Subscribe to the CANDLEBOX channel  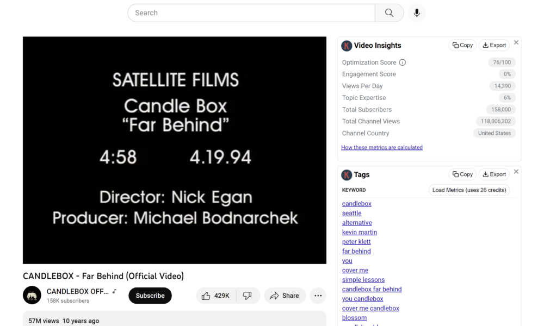point(150,296)
